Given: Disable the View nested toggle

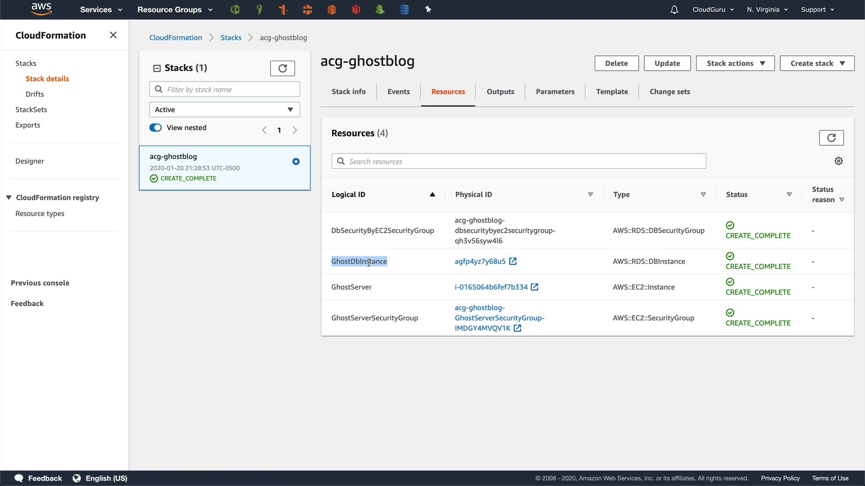Looking at the screenshot, I should click(x=155, y=128).
